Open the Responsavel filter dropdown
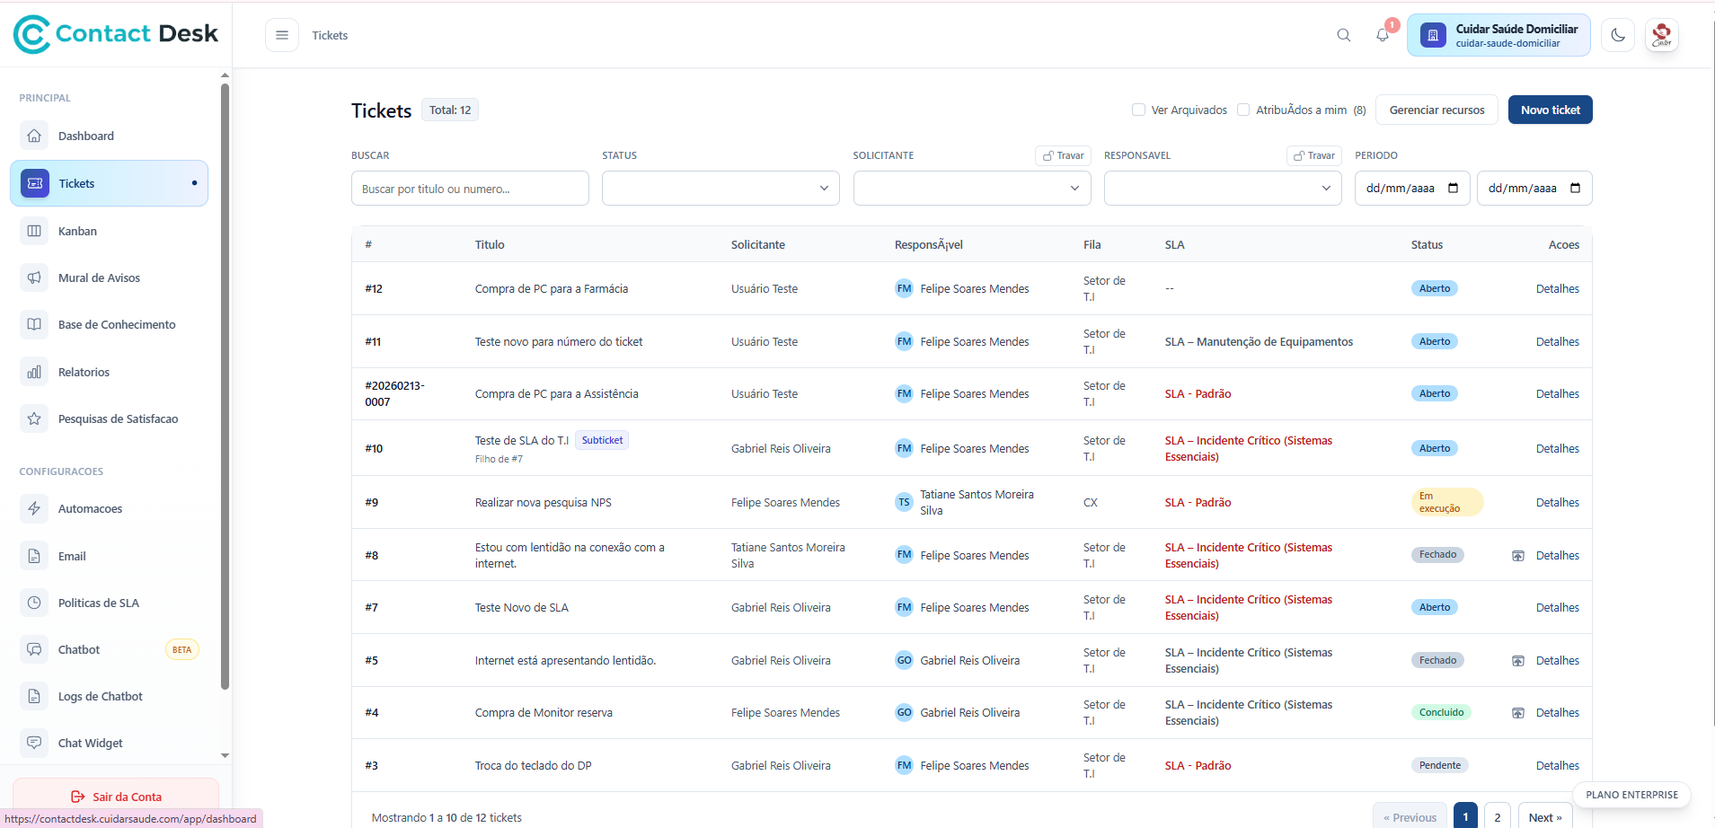This screenshot has width=1715, height=828. click(x=1222, y=189)
